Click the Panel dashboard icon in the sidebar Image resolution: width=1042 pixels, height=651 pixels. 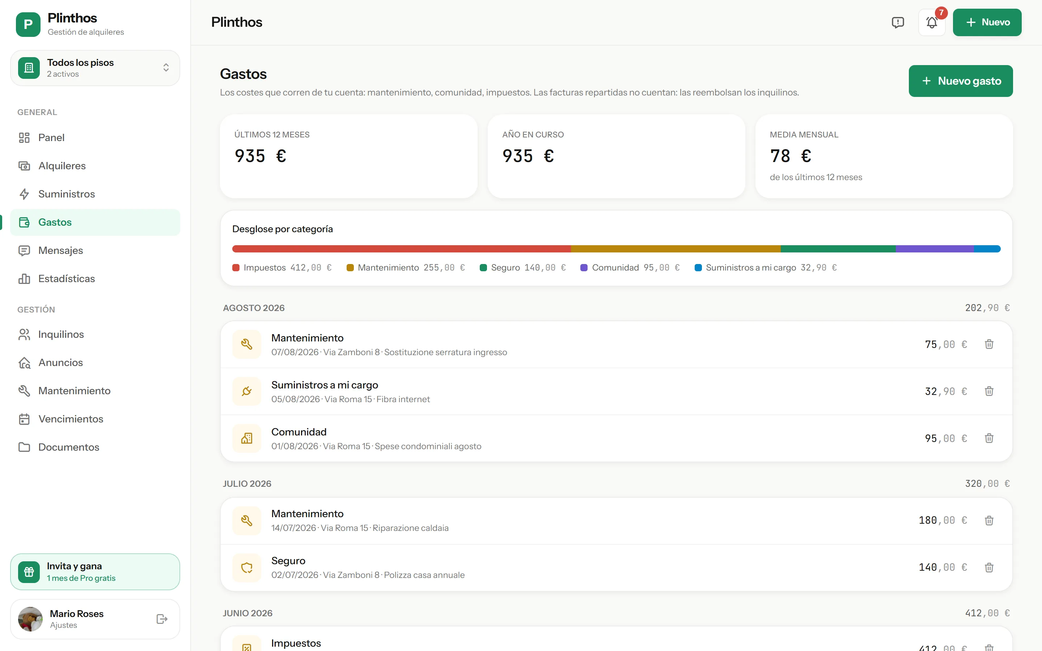click(x=24, y=137)
